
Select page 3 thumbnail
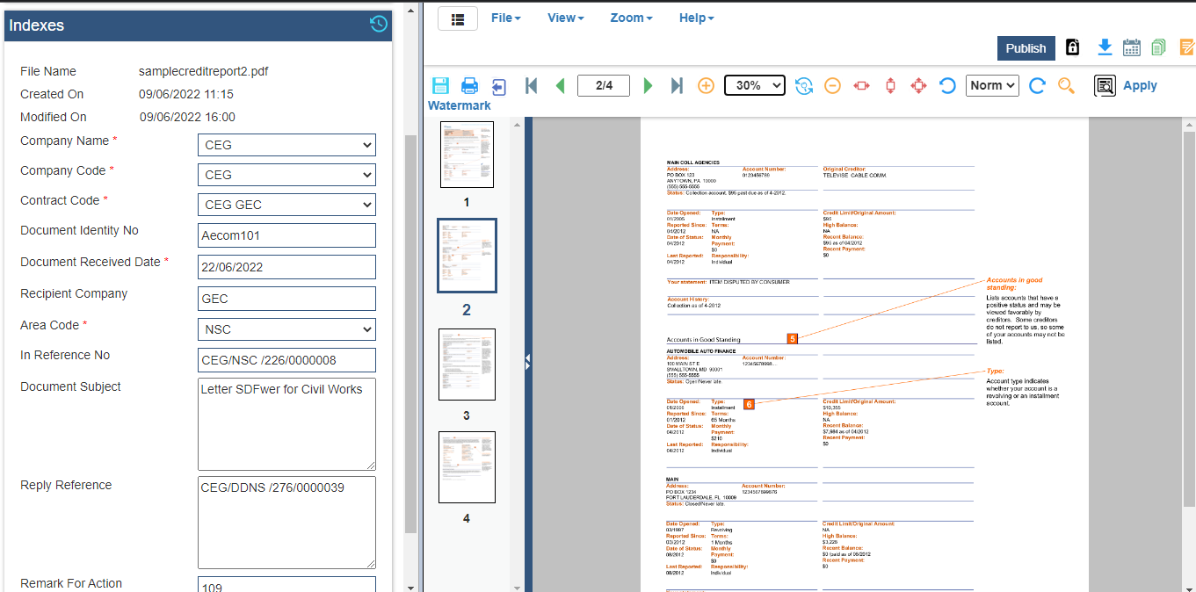[x=467, y=365]
